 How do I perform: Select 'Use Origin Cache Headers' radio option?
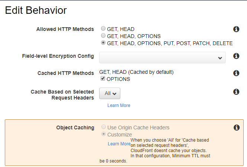[103, 127]
